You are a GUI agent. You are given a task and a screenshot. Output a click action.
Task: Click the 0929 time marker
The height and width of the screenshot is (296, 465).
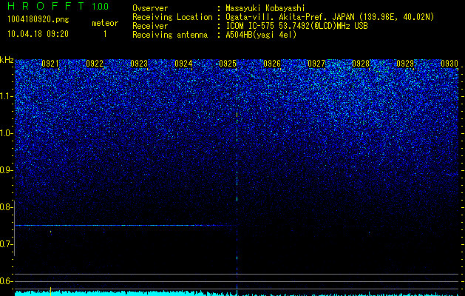(405, 64)
